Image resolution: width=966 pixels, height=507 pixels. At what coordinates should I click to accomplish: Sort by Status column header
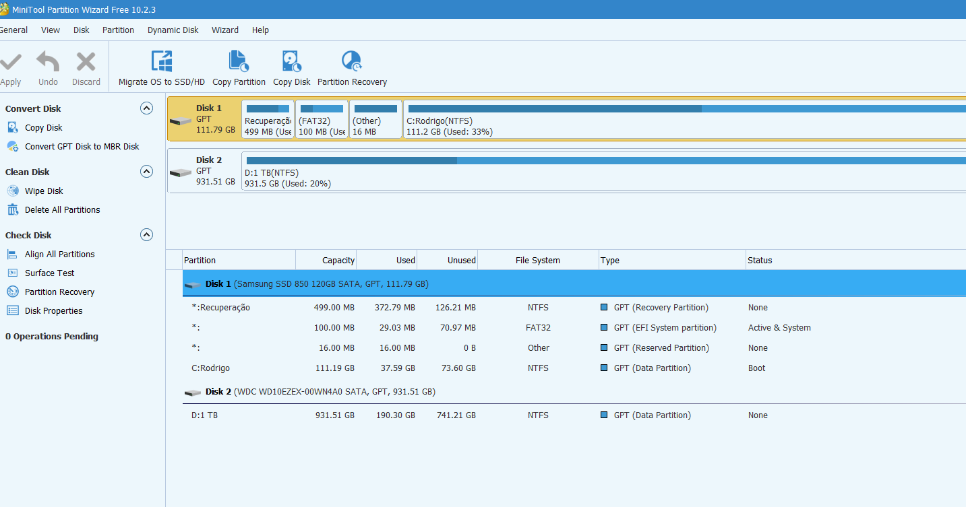click(856, 260)
